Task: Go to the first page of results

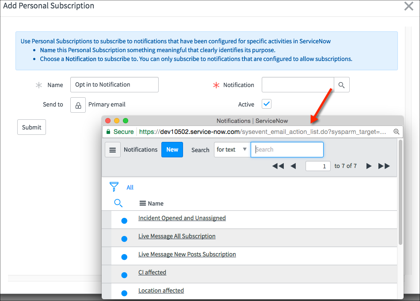Action: pyautogui.click(x=278, y=166)
